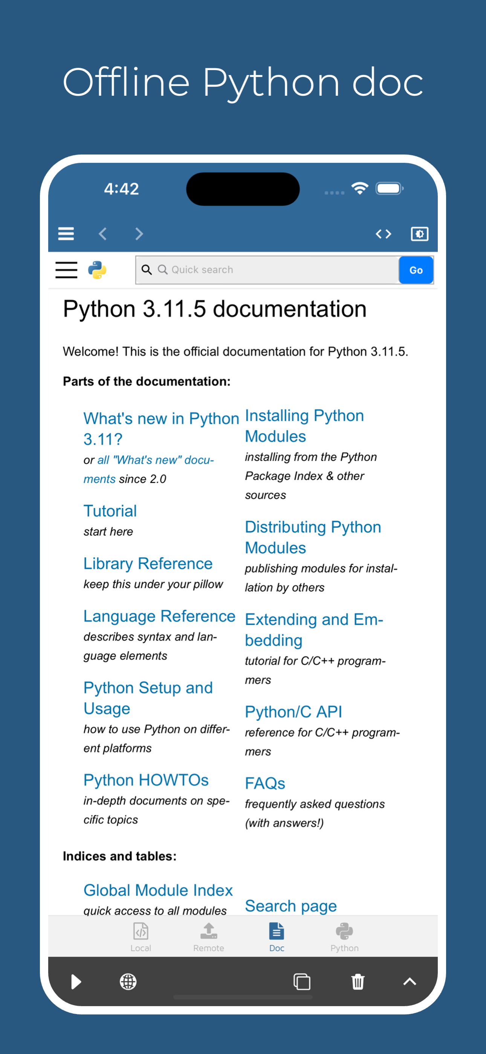Switch to the Local tab
The width and height of the screenshot is (486, 1054).
tap(141, 937)
